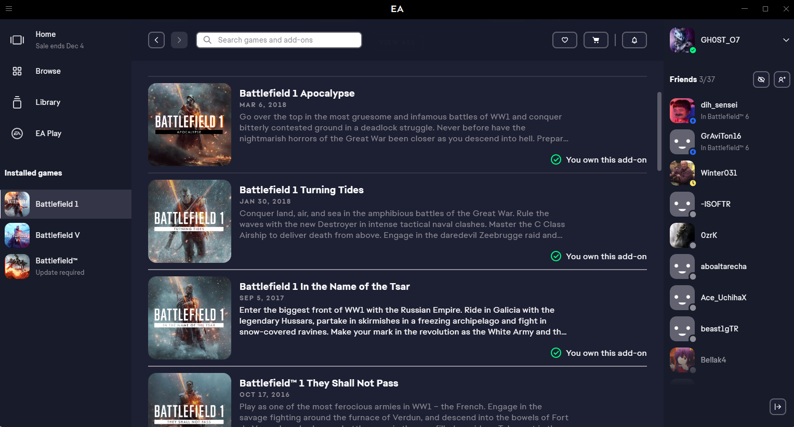The image size is (794, 427).
Task: Click Ace_UchihaX's avatar
Action: pyautogui.click(x=682, y=298)
